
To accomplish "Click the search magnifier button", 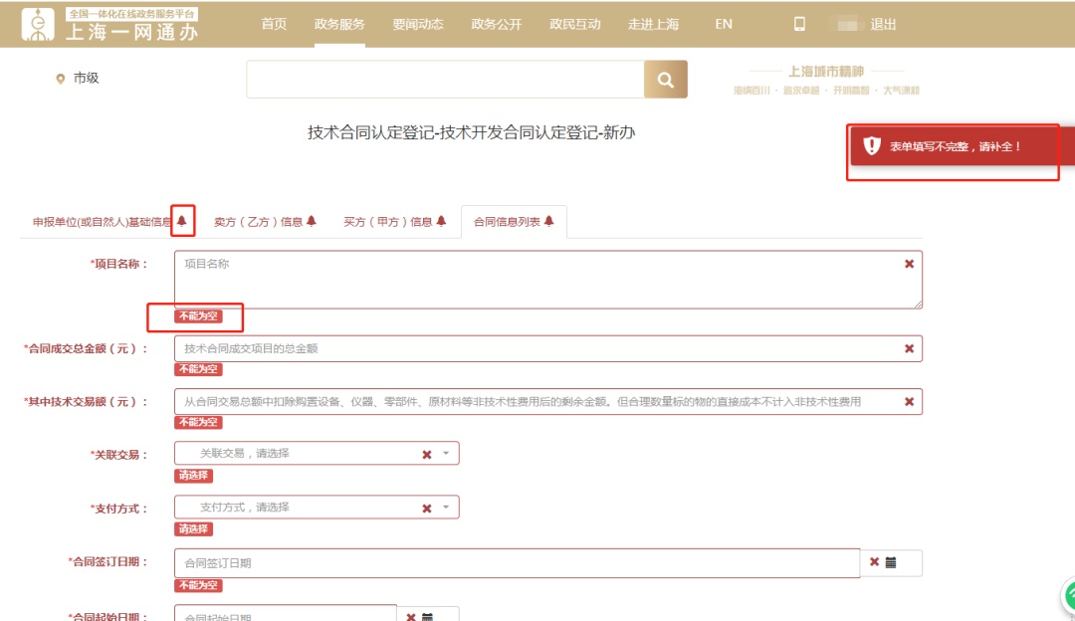I will tap(666, 79).
